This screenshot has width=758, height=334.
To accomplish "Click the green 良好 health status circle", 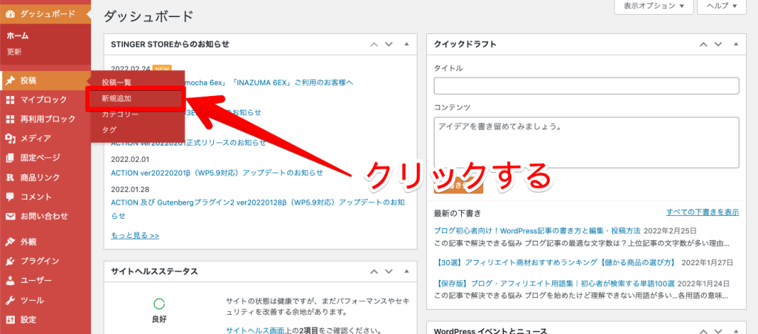I will (x=158, y=304).
